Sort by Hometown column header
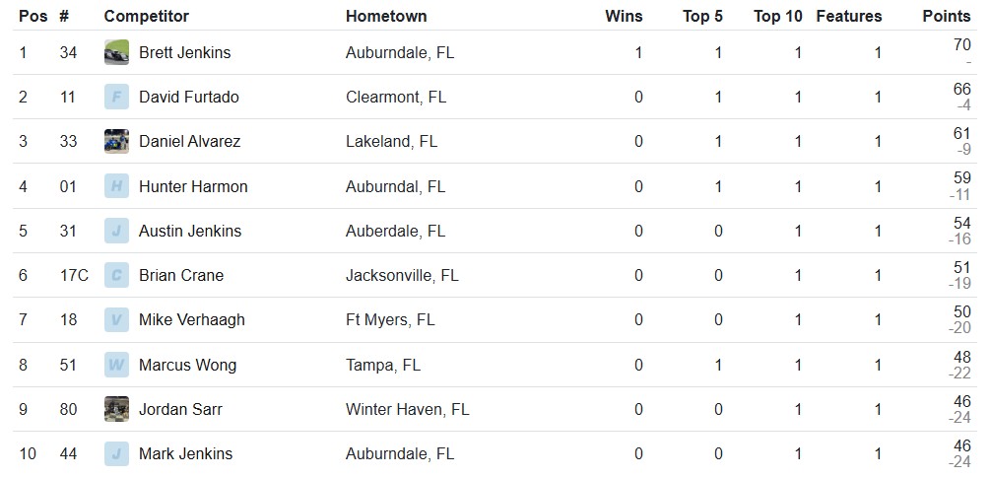This screenshot has height=477, width=991. tap(385, 16)
